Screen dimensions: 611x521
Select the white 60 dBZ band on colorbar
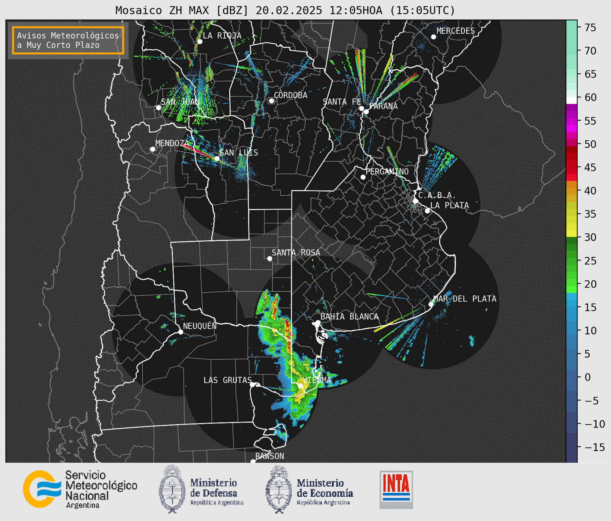[572, 100]
